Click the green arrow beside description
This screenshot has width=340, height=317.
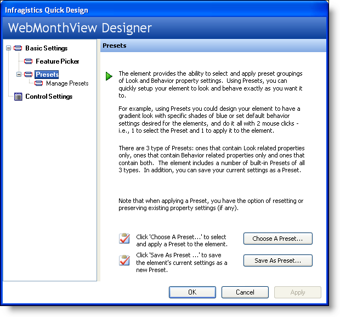(109, 76)
